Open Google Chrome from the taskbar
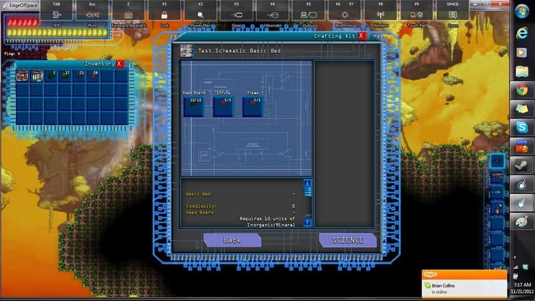 click(522, 90)
